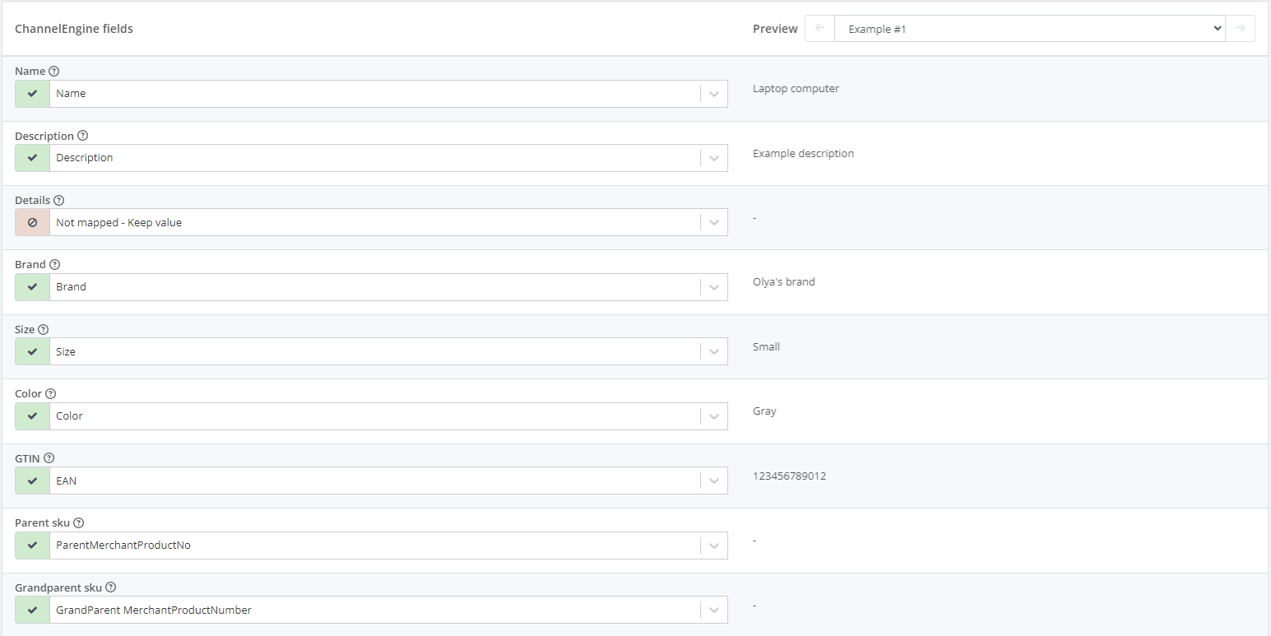Click the question mark icon next to Brand
The image size is (1271, 636).
(x=55, y=265)
